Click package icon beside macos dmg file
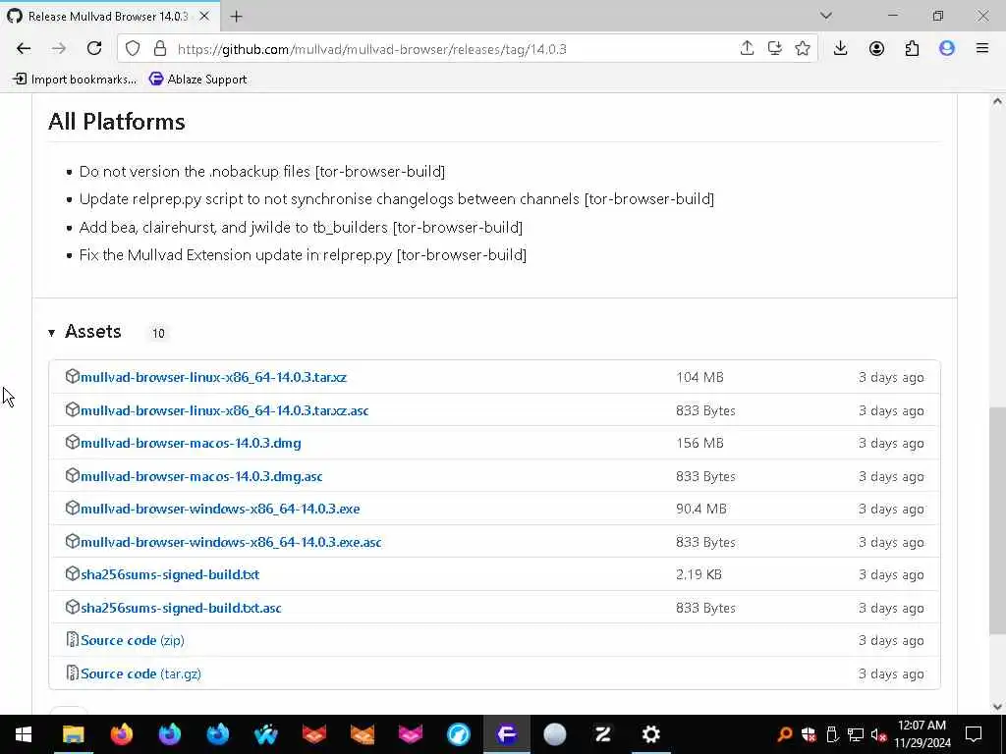Viewport: 1006px width, 754px height. tap(72, 443)
